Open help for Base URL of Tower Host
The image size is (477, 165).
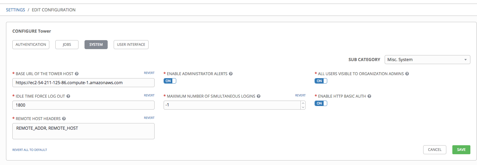coord(77,74)
